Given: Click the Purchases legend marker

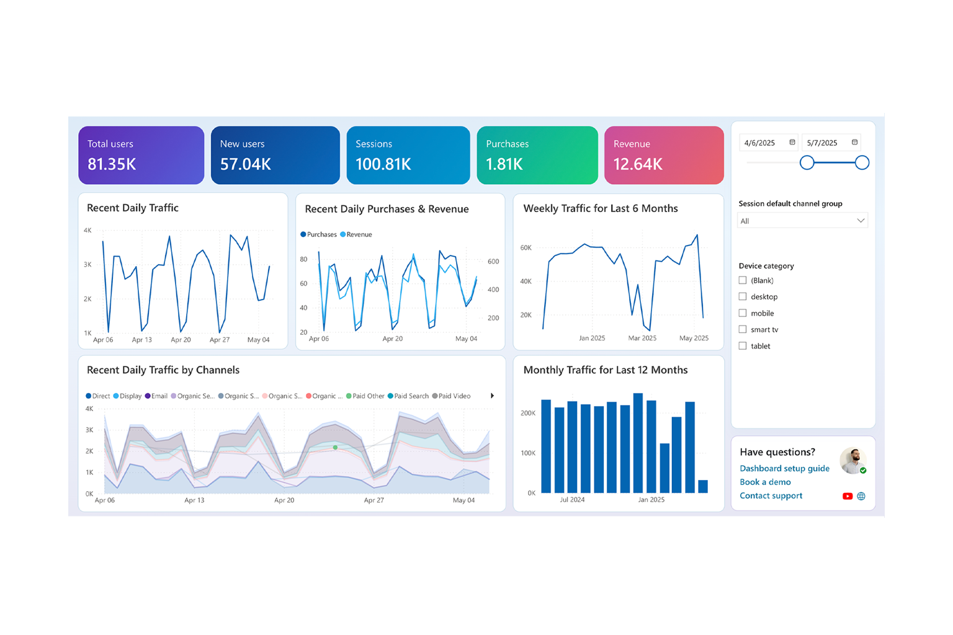Looking at the screenshot, I should [302, 234].
